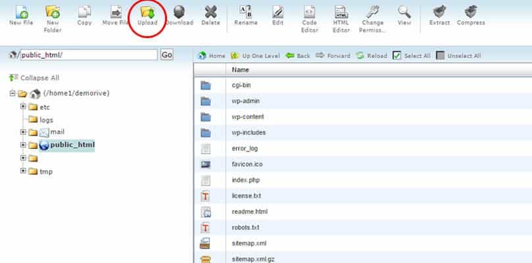Image resolution: width=532 pixels, height=263 pixels.
Task: Click the Download toolbar icon
Action: (180, 16)
